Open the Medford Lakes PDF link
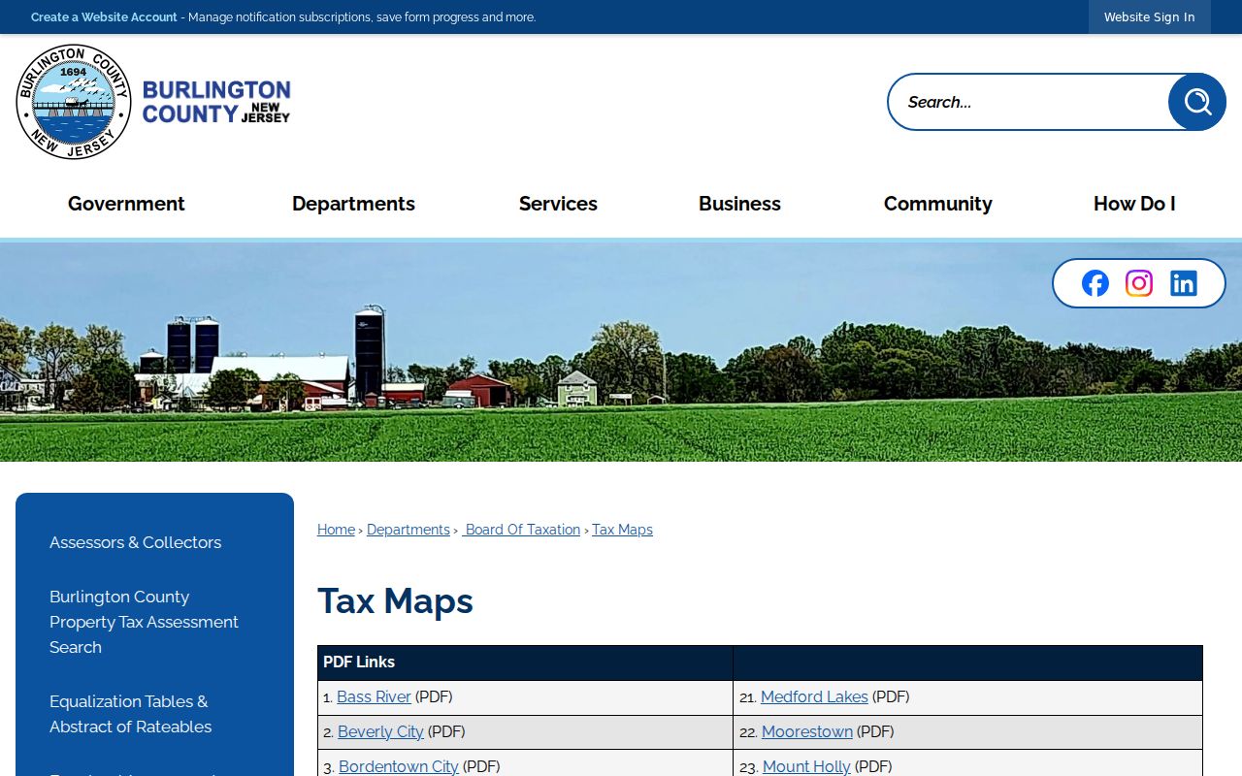Image resolution: width=1242 pixels, height=776 pixels. pyautogui.click(x=814, y=696)
